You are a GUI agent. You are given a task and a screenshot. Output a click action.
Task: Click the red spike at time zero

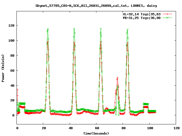click(18, 90)
